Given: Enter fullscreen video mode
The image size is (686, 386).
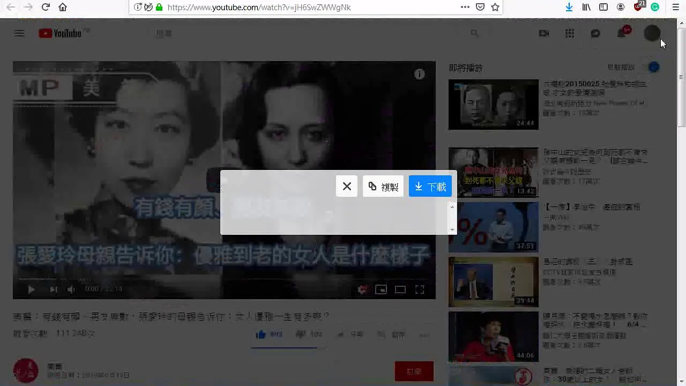Looking at the screenshot, I should tap(420, 289).
